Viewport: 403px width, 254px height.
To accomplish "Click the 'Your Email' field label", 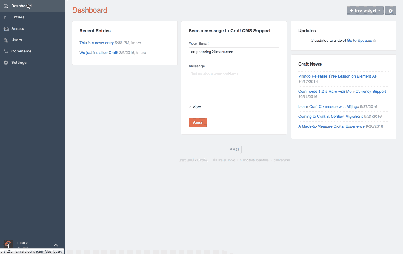I will tap(199, 44).
